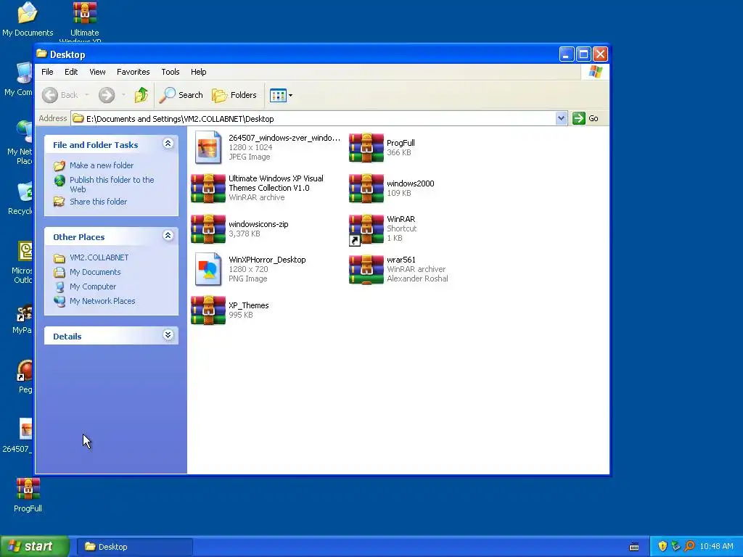This screenshot has width=743, height=557.
Task: Click into the Address bar path field
Action: [x=313, y=118]
